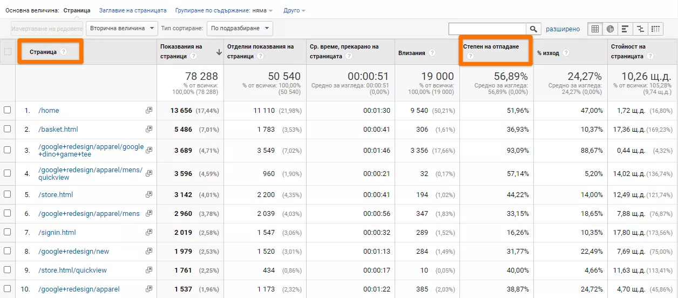Check the apparel/mens/quickview row checkbox
The image size is (678, 298).
click(8, 173)
